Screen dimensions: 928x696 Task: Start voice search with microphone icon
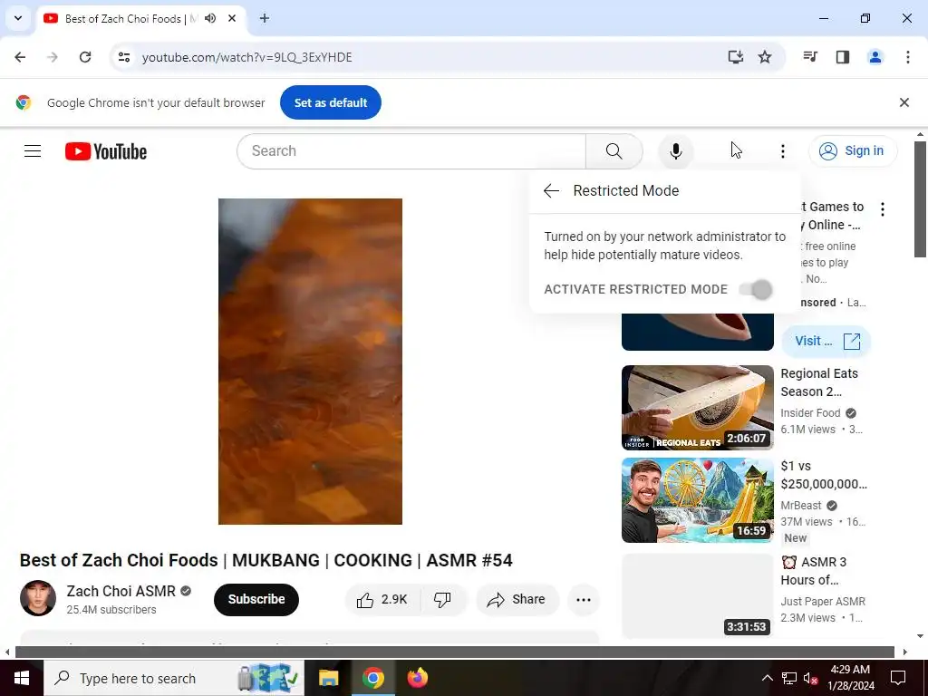tap(675, 151)
